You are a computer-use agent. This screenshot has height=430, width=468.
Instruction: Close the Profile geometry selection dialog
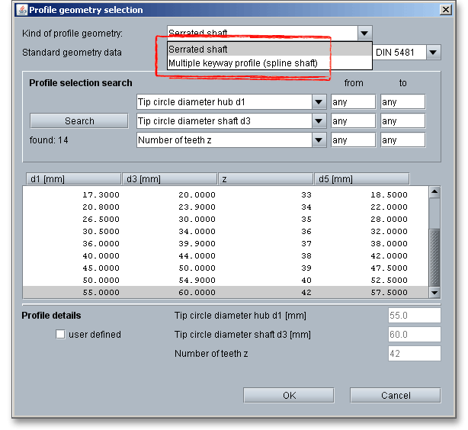[445, 10]
